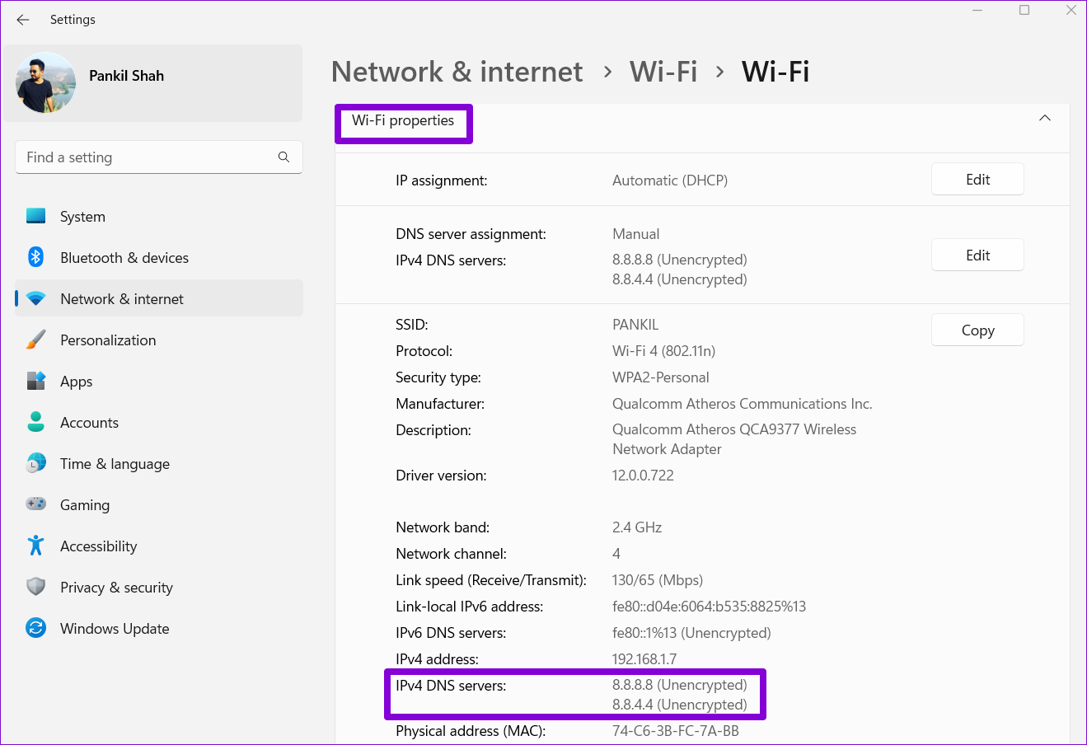Click the Gaming controller icon
The width and height of the screenshot is (1087, 745).
tap(35, 504)
